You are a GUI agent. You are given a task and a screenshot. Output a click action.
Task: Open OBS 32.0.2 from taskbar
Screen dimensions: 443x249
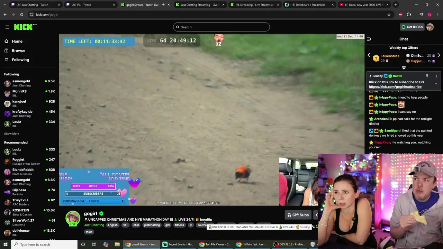(x=290, y=245)
